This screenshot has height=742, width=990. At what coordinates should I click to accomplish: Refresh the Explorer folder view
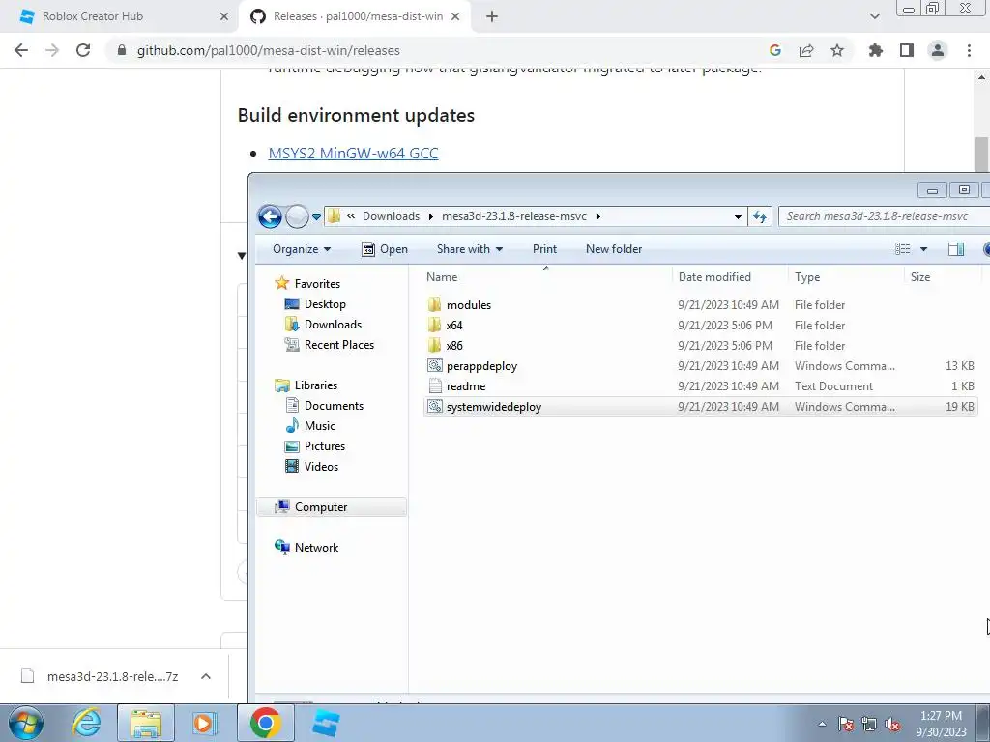tap(760, 217)
